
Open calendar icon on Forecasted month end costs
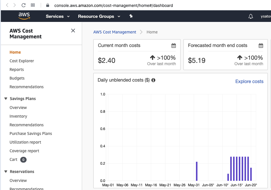pos(261,46)
